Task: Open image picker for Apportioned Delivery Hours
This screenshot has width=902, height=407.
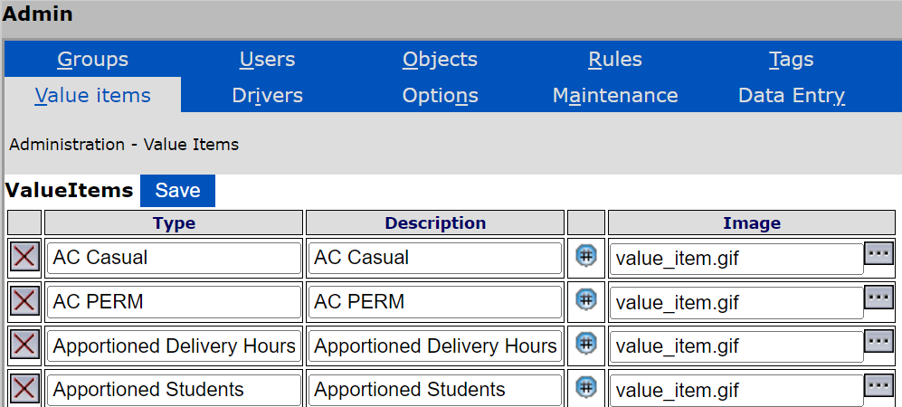Action: [x=878, y=341]
